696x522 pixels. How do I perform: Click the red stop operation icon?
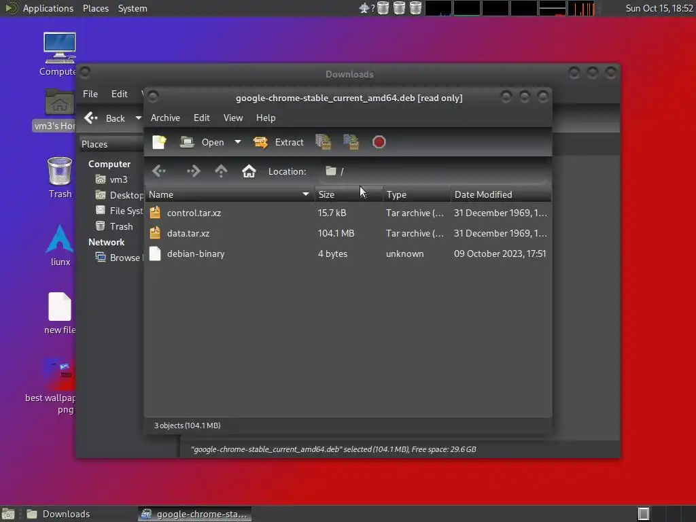(x=379, y=142)
